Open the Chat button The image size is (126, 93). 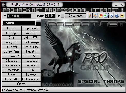pyautogui.click(x=12, y=38)
